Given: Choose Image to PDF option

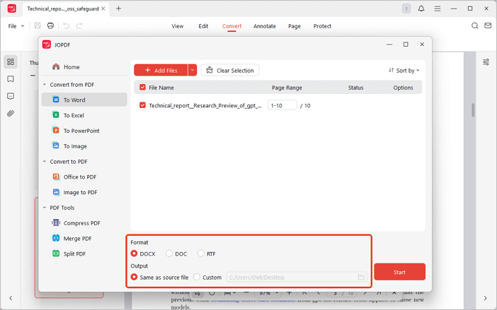Looking at the screenshot, I should coord(84,192).
